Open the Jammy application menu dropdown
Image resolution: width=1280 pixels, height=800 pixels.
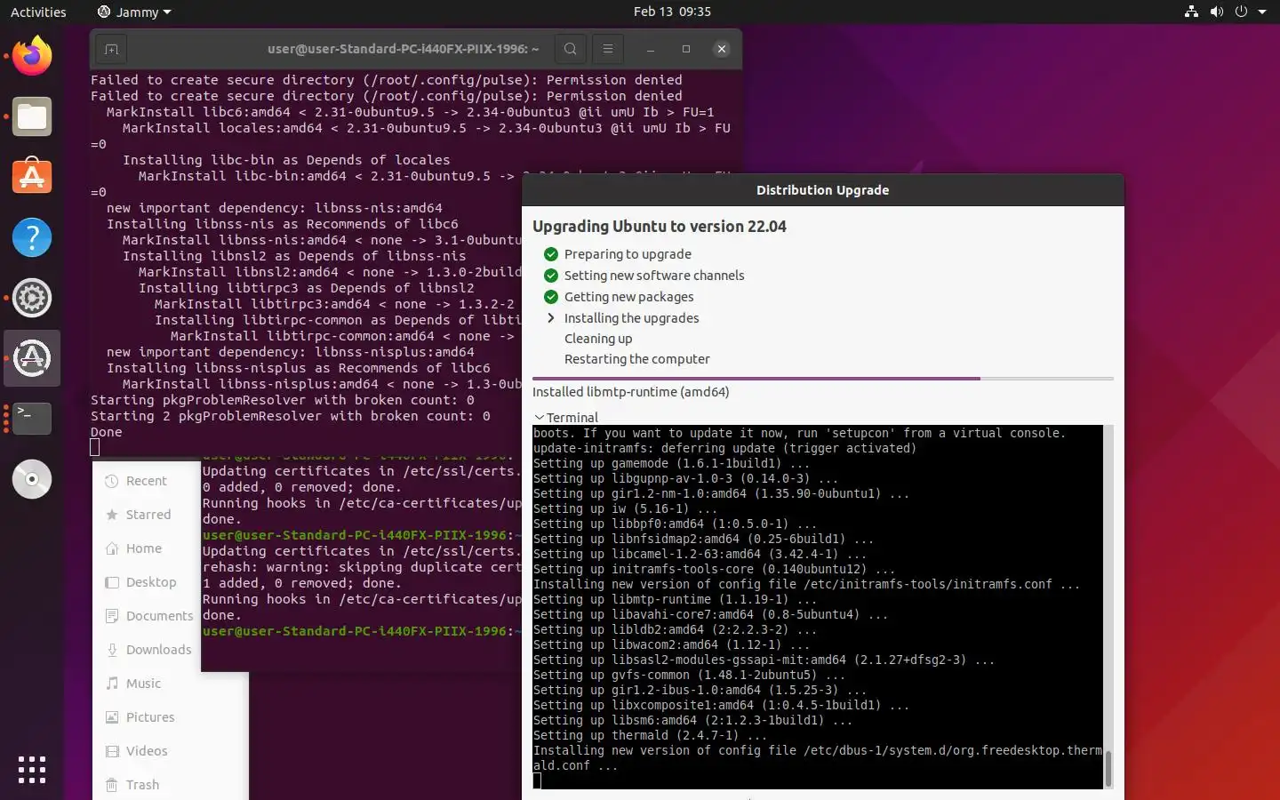pos(134,12)
